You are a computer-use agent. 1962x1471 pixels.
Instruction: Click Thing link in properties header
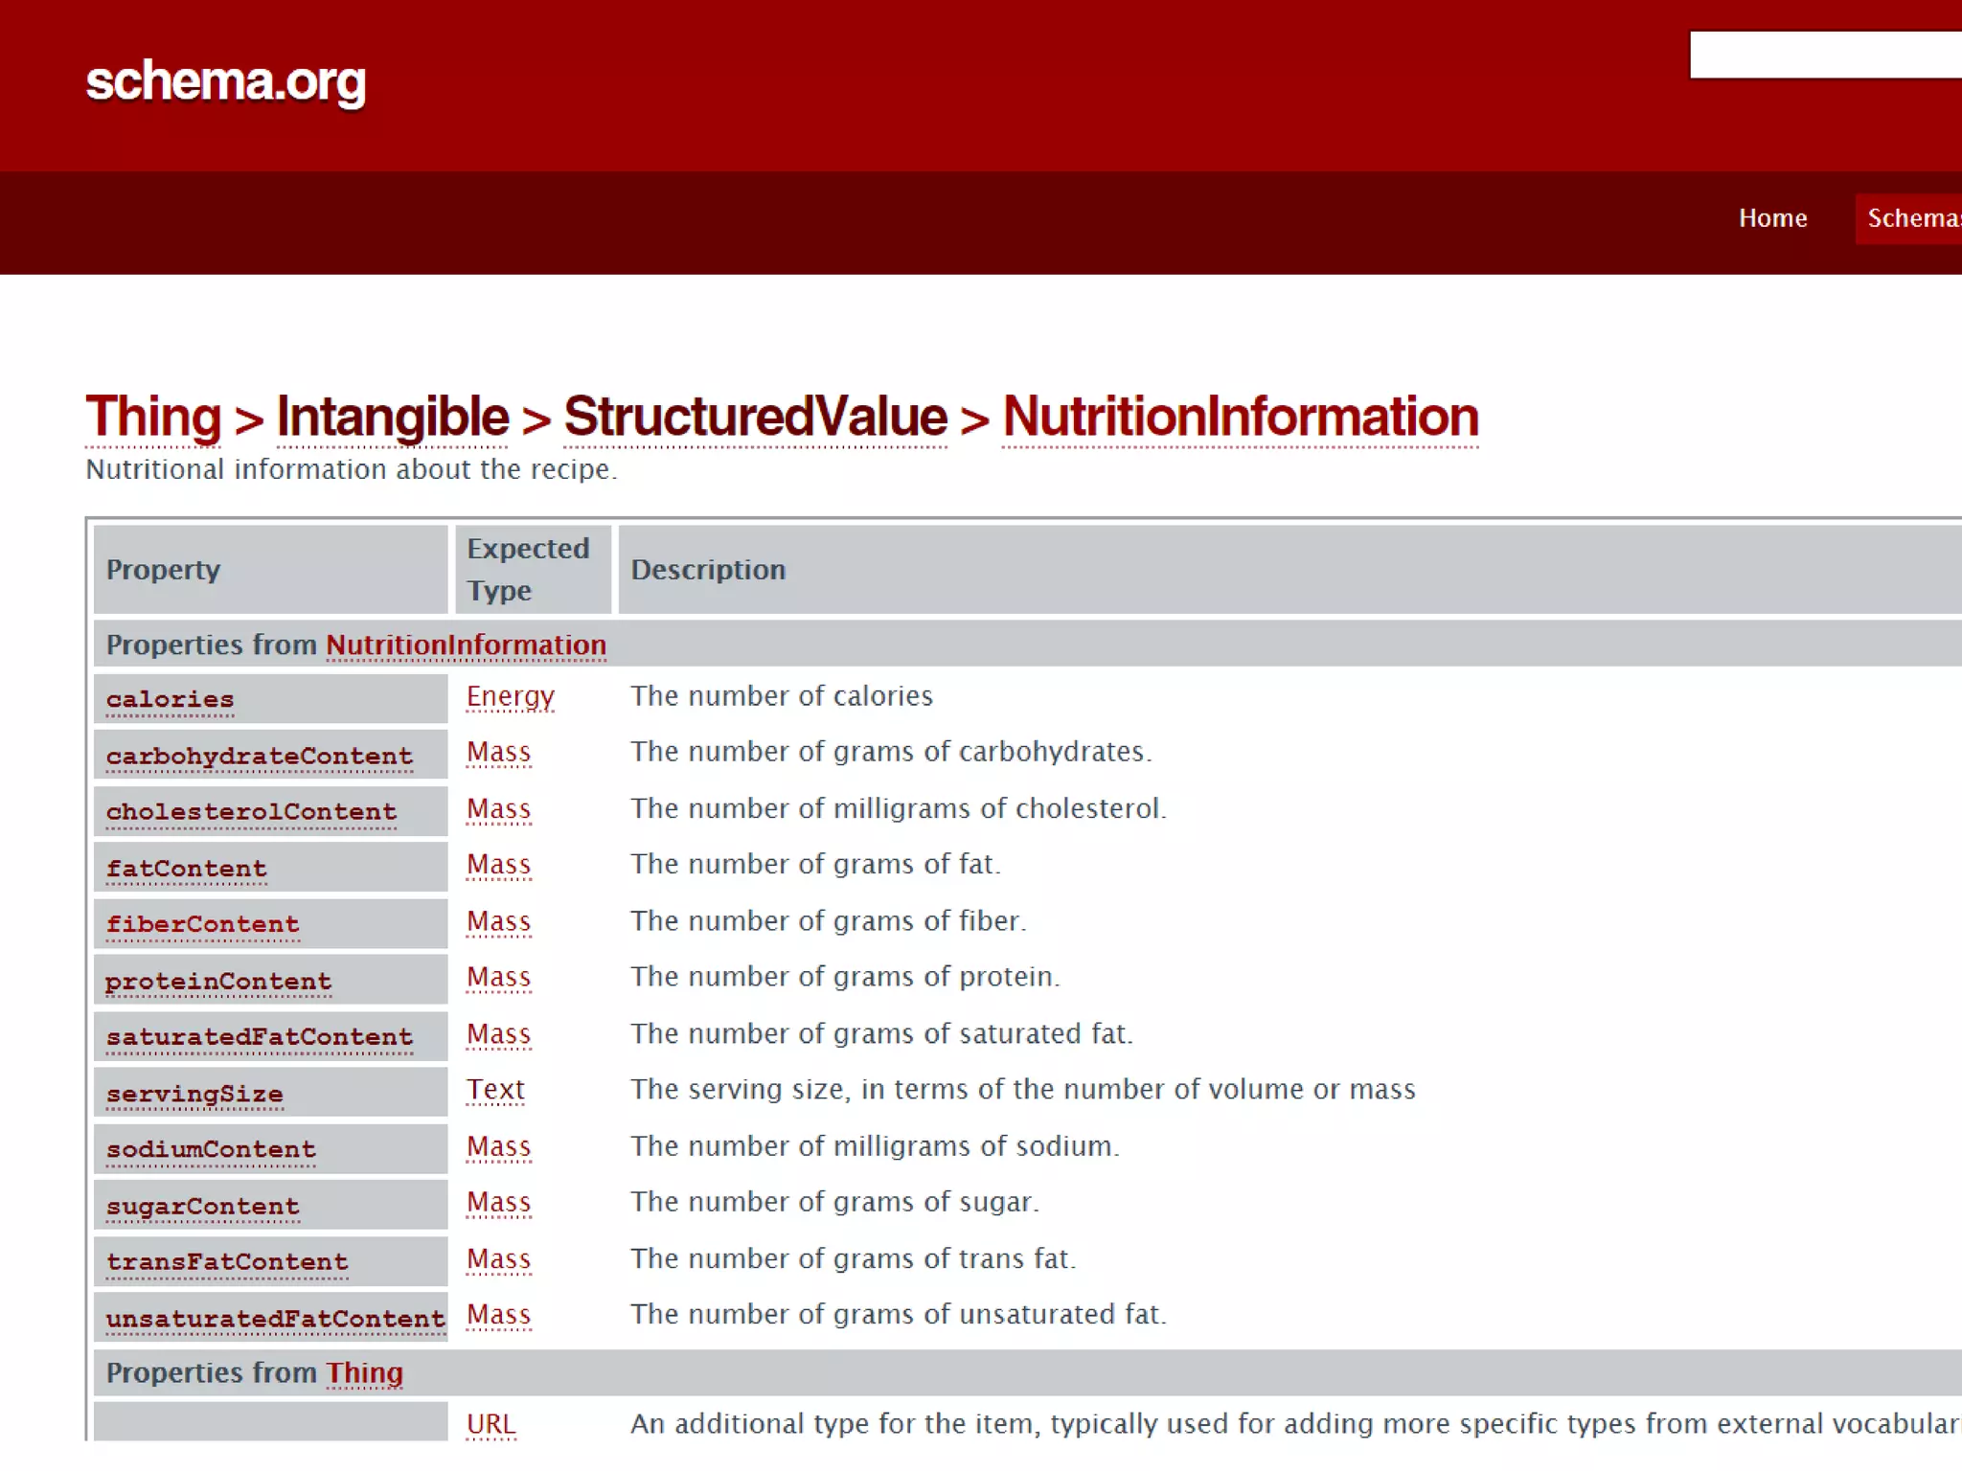364,1373
